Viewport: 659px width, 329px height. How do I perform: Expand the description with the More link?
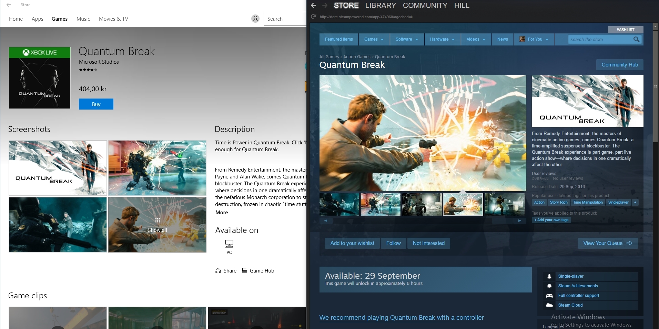coord(222,213)
